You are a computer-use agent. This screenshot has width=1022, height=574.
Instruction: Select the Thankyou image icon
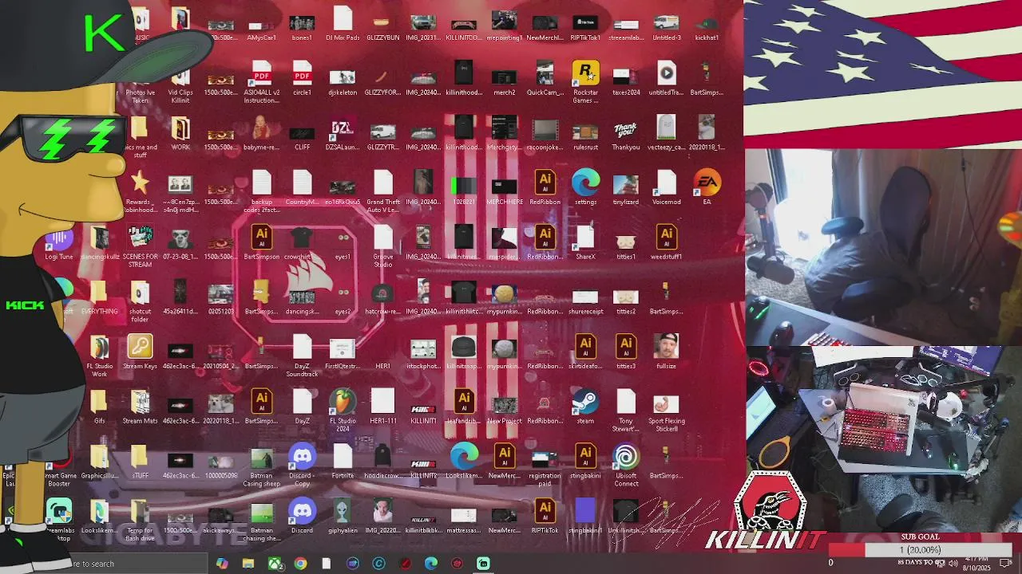(626, 128)
